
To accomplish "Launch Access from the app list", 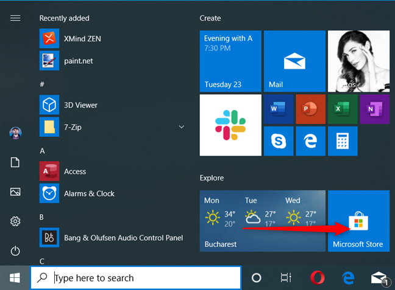I will [x=112, y=171].
